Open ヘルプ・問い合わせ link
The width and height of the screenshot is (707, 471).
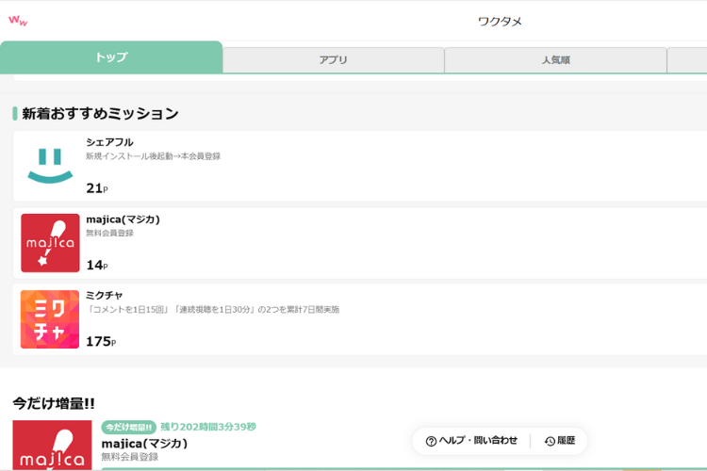pos(471,441)
